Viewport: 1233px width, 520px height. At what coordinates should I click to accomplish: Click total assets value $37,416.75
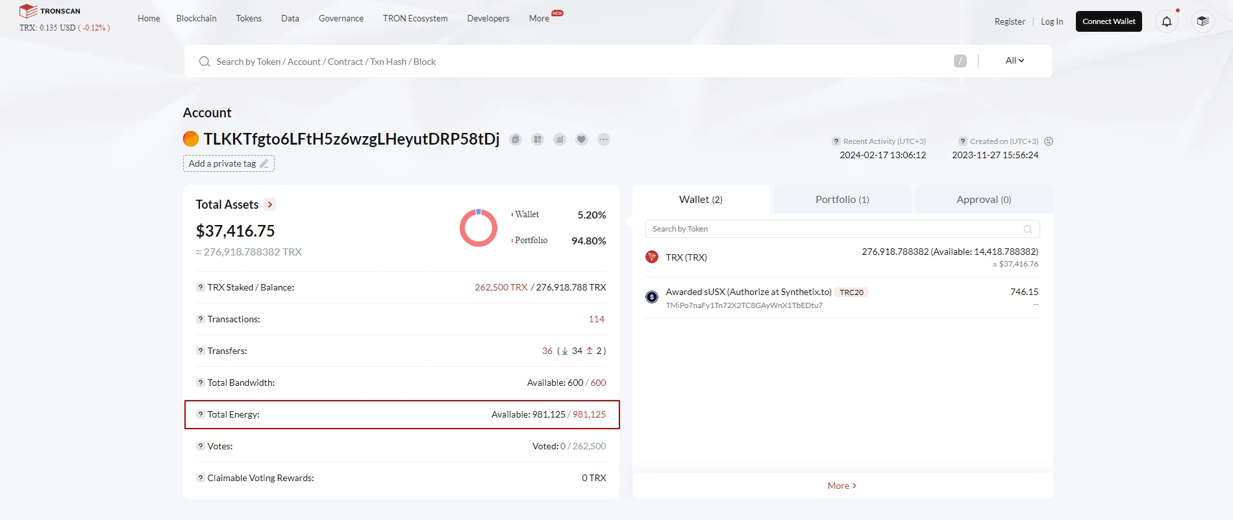point(236,231)
